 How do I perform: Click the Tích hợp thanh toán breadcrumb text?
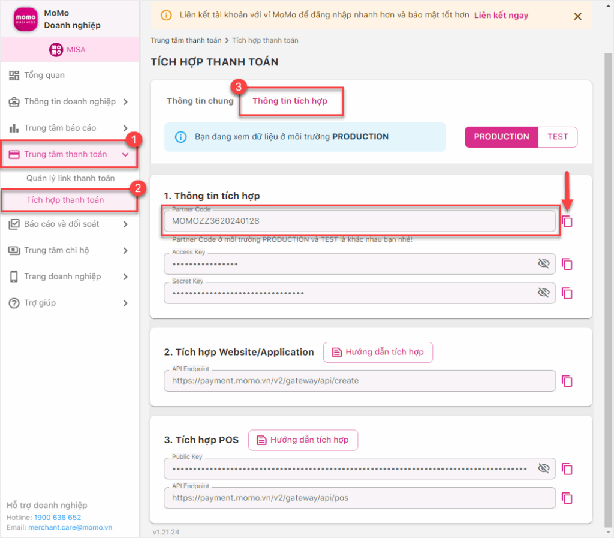pos(265,40)
